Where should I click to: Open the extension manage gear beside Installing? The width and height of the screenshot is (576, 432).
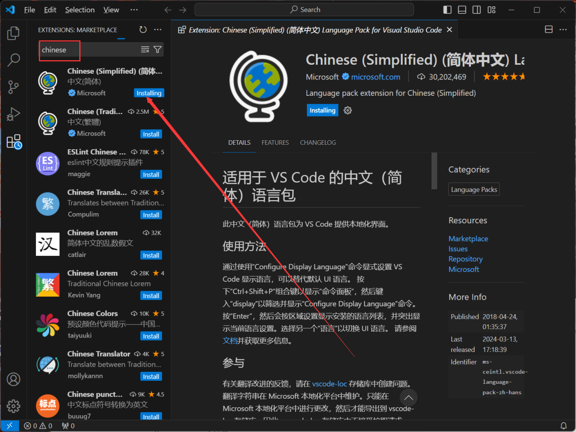click(x=347, y=111)
